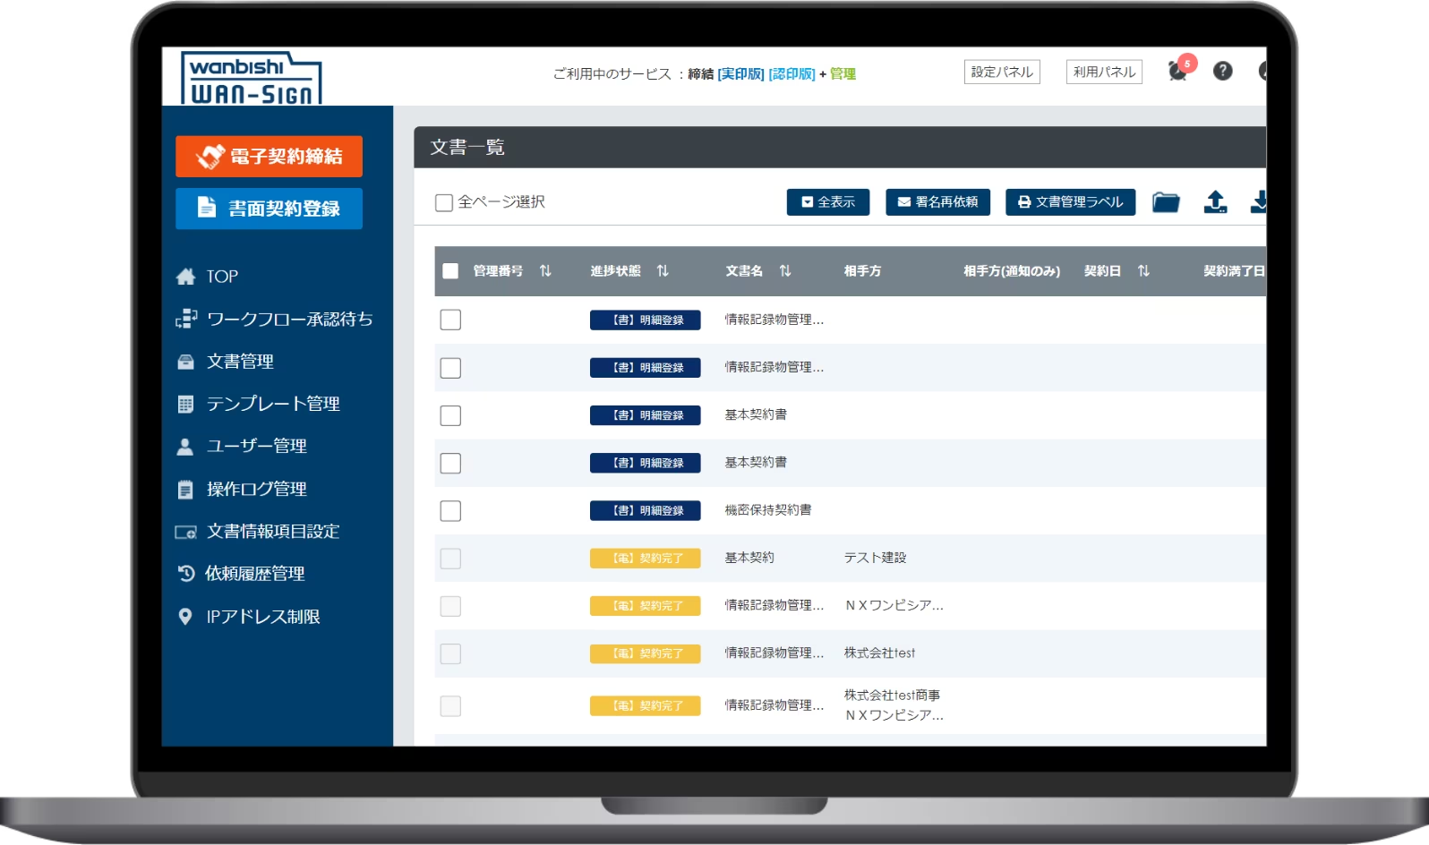The width and height of the screenshot is (1429, 845).
Task: Open the 全表示 dropdown button
Action: click(x=828, y=202)
